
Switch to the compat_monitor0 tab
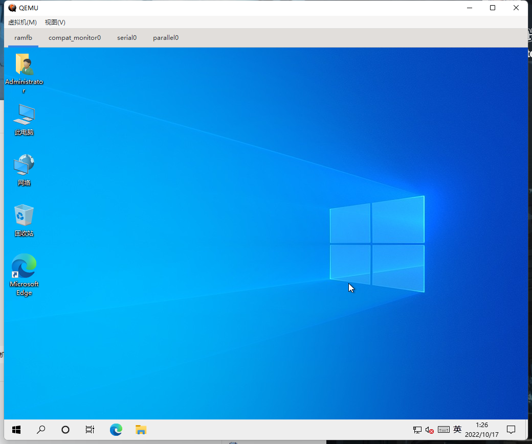point(75,38)
